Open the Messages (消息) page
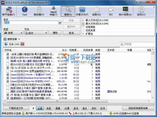The width and height of the screenshot is (157, 117). pos(96,11)
